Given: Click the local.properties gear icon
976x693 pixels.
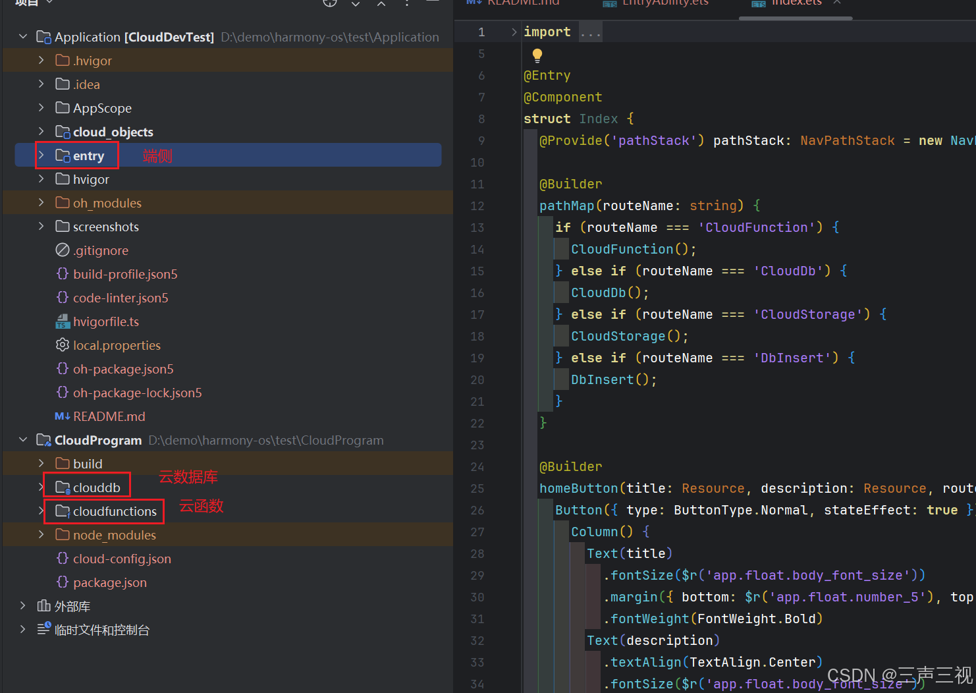Looking at the screenshot, I should point(63,345).
